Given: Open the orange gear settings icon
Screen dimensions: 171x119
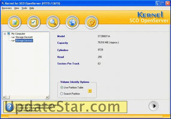Looking at the screenshot, I should 91,22.
